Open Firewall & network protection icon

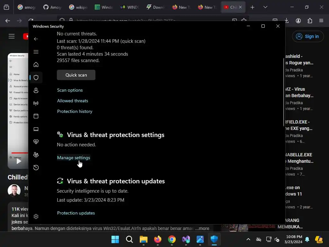pos(36,103)
